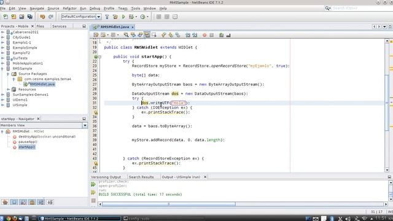Toggle second filter button in Navigator bottom bar
393x221 pixels.
tap(14, 202)
